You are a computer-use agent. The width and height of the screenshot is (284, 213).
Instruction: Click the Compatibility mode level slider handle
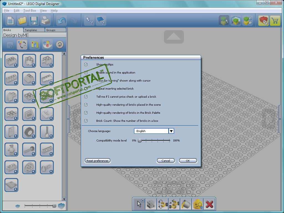(140, 141)
